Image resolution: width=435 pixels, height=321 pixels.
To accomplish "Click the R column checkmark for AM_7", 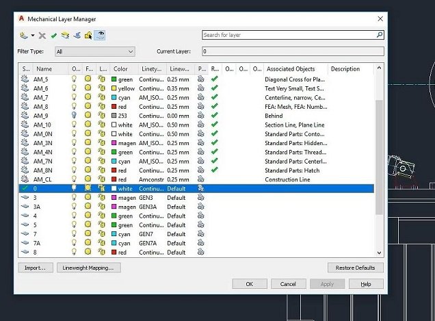I will 215,97.
